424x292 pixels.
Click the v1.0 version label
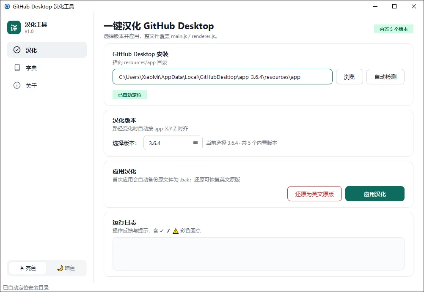[x=29, y=31]
